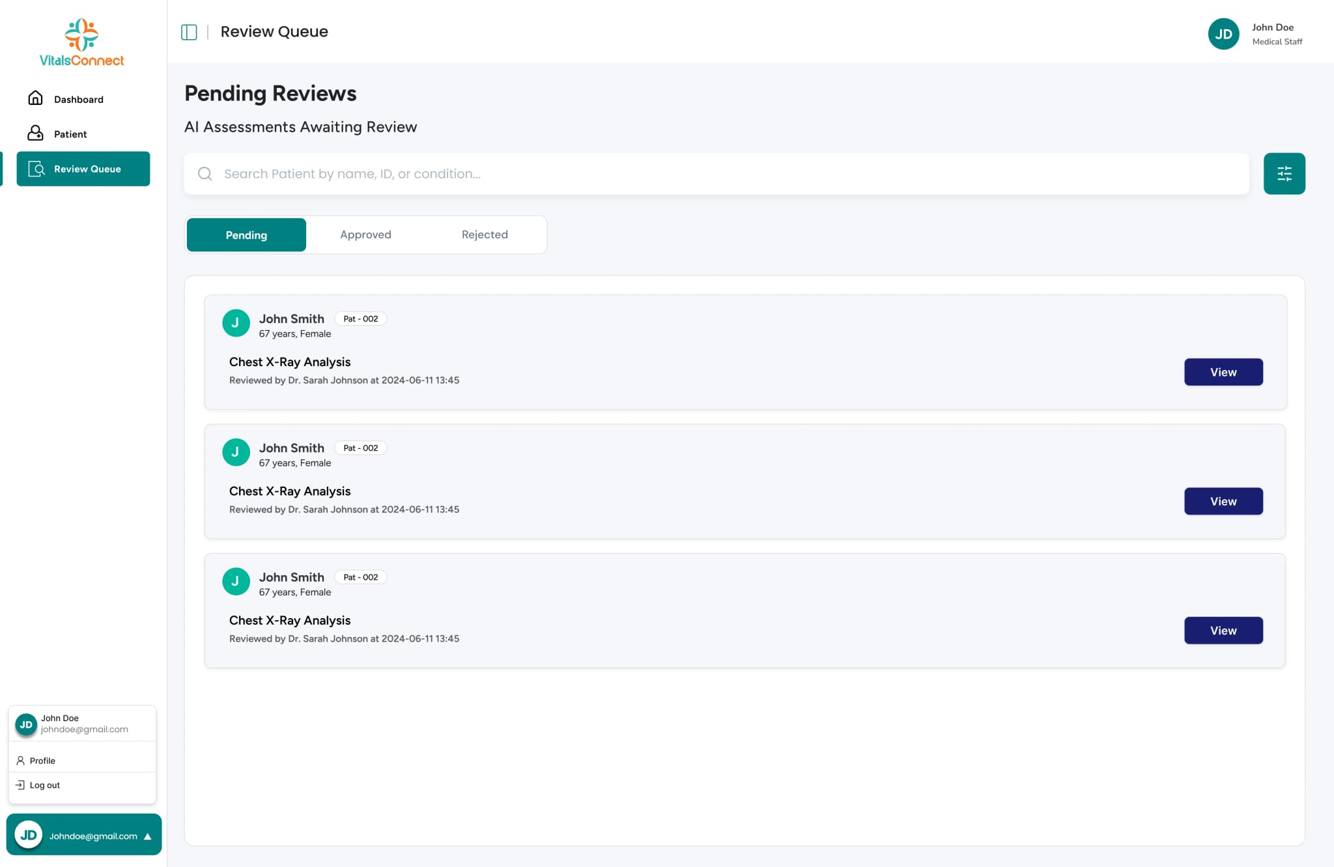The width and height of the screenshot is (1334, 867).
Task: View the second Chest X-Ray Analysis card
Action: tap(1223, 501)
